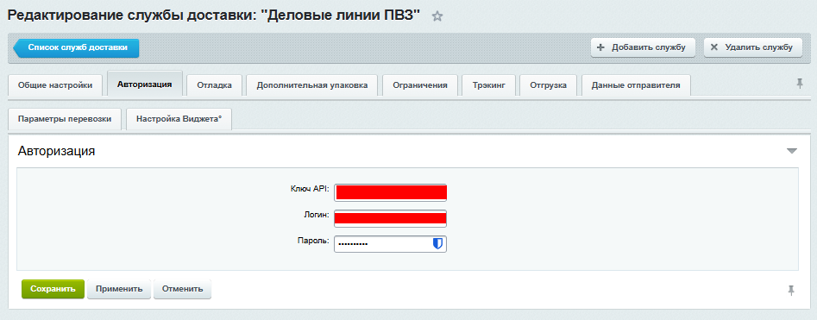Click the Ключ API: label
Image resolution: width=817 pixels, height=320 pixels.
point(310,189)
